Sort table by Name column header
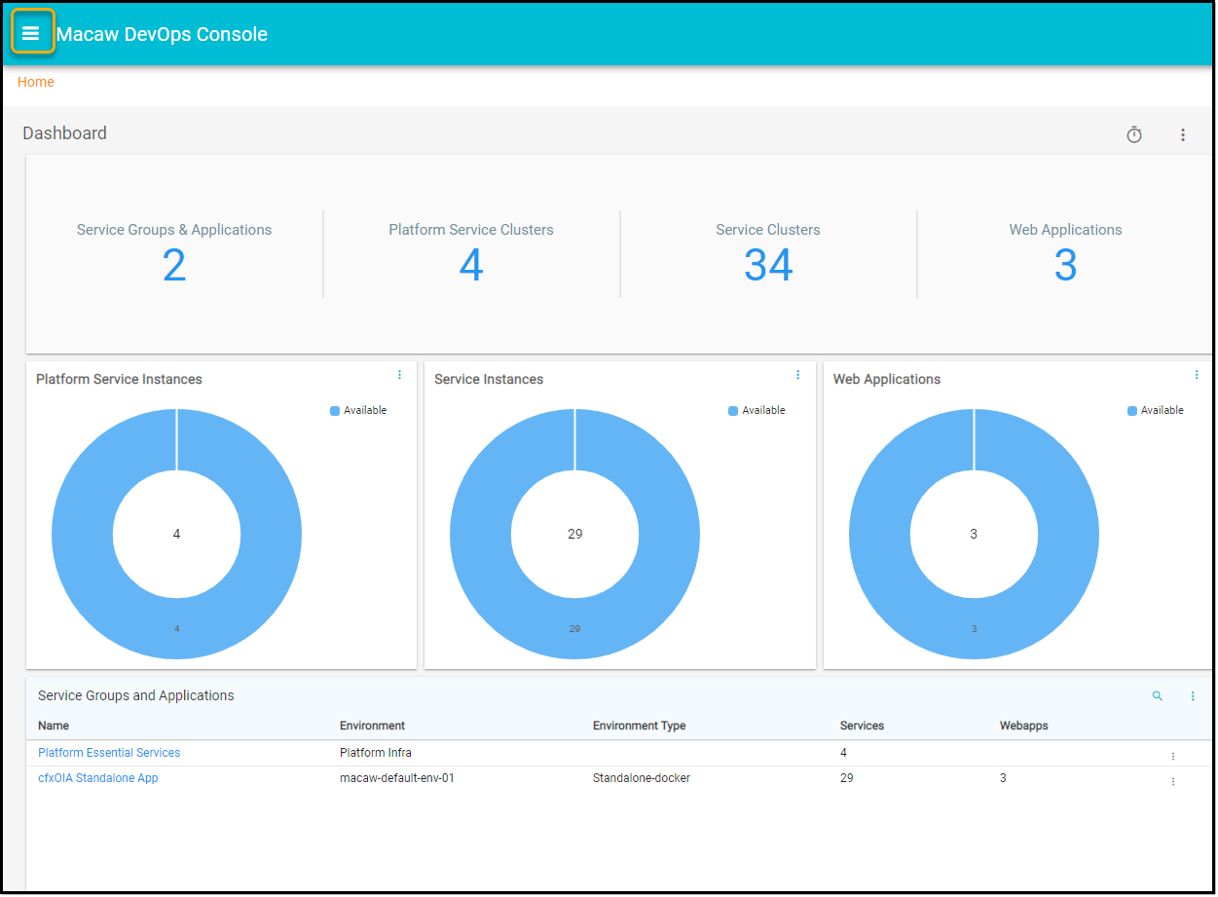This screenshot has width=1218, height=897. pyautogui.click(x=54, y=726)
